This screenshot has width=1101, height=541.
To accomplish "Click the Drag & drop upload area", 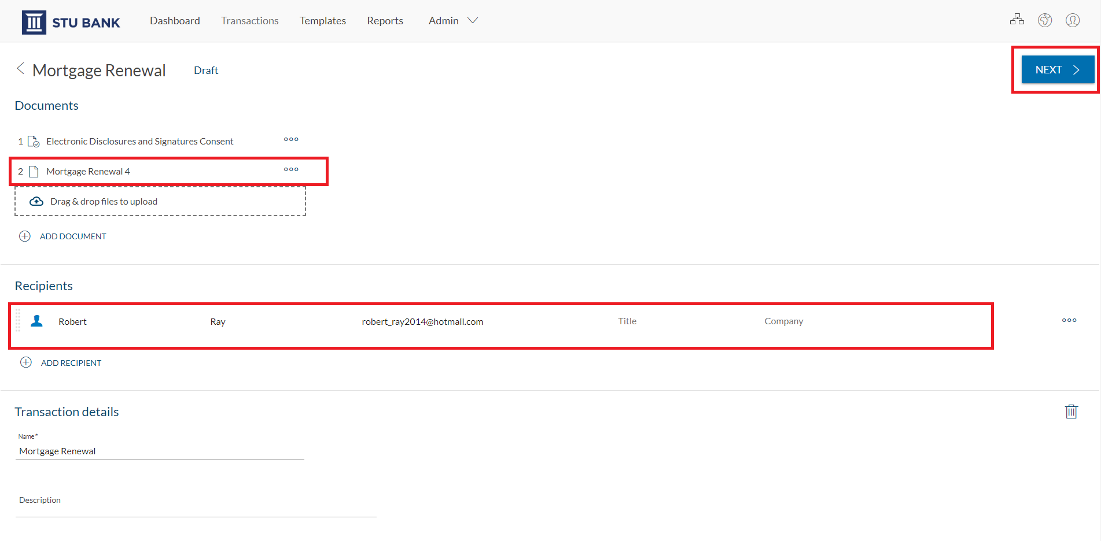I will click(x=160, y=201).
